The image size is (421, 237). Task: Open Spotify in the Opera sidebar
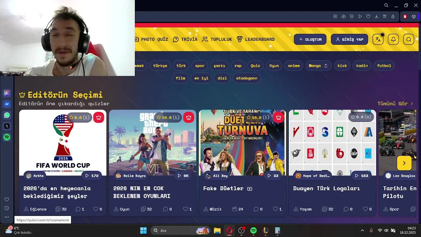click(x=7, y=137)
